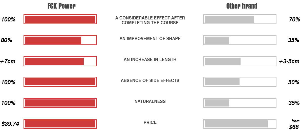This screenshot has width=301, height=134.
Task: Click the $39.74 price value
Action: point(10,124)
